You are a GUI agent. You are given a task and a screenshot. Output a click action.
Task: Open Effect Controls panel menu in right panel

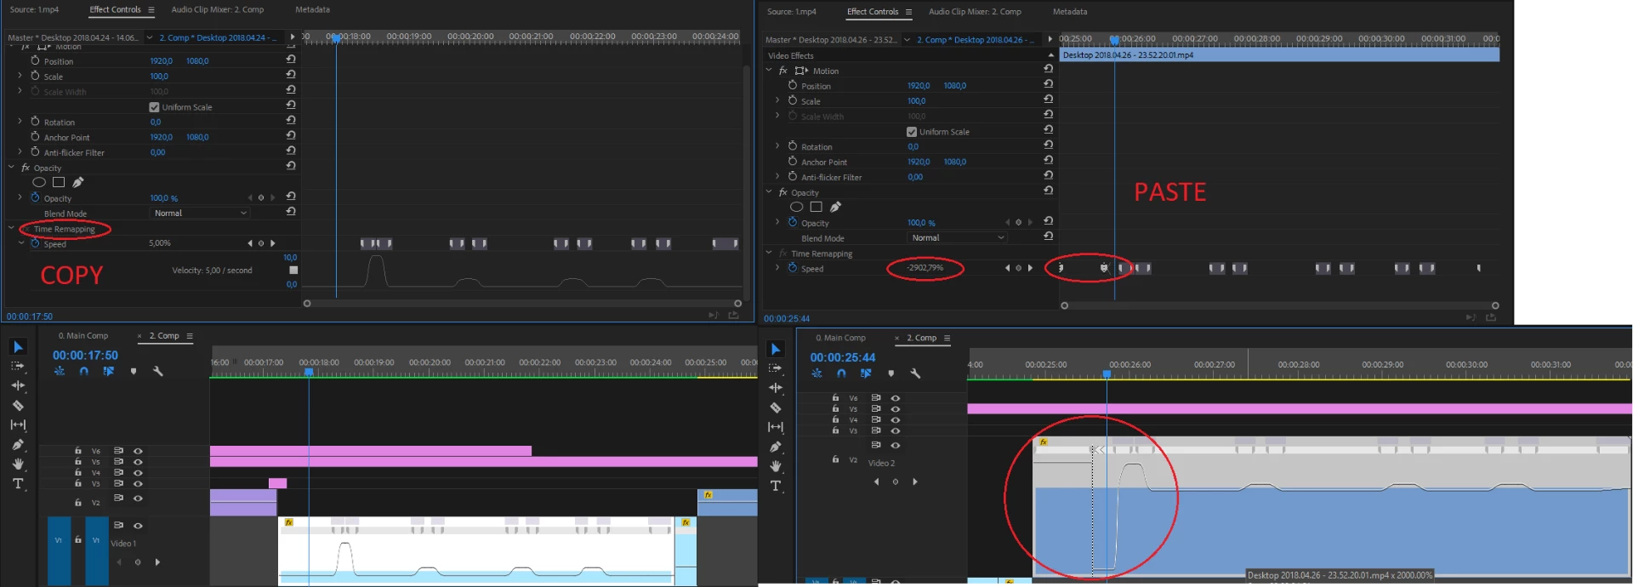tap(908, 12)
